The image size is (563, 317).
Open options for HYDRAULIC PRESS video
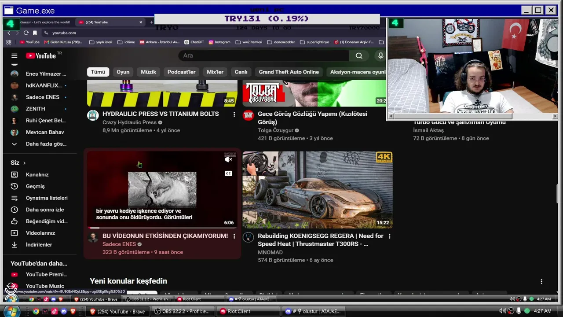pos(234,114)
